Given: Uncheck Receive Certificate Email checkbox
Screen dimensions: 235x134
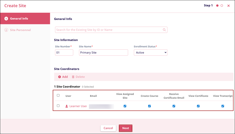Looking at the screenshot, I should pyautogui.click(x=174, y=106).
